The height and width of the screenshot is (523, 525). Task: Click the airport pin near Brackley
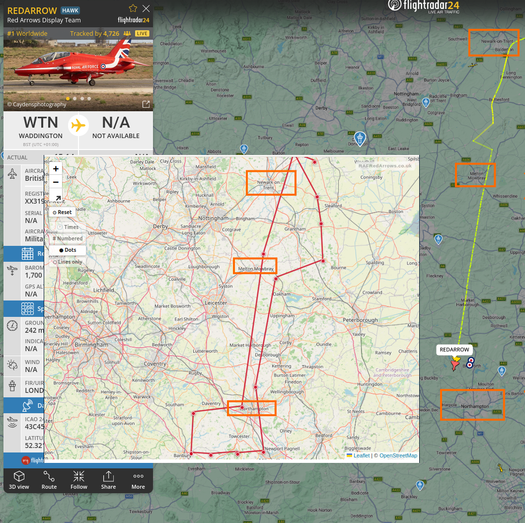click(420, 485)
